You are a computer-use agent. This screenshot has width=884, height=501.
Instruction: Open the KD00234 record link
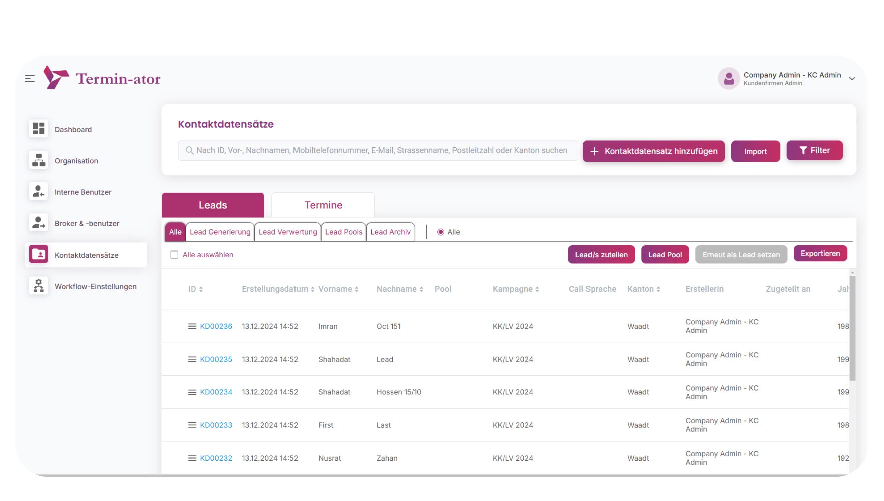[x=216, y=392]
